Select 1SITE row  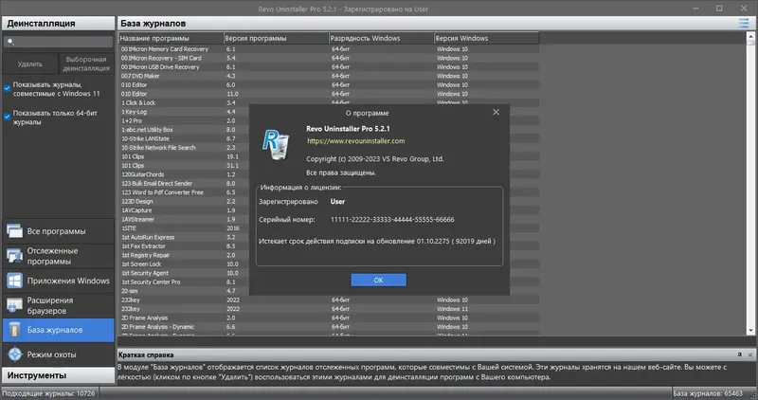[x=184, y=228]
